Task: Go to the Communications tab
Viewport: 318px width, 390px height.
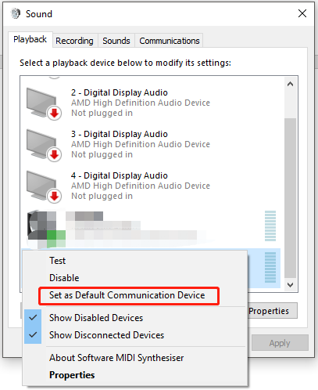Action: (x=170, y=41)
